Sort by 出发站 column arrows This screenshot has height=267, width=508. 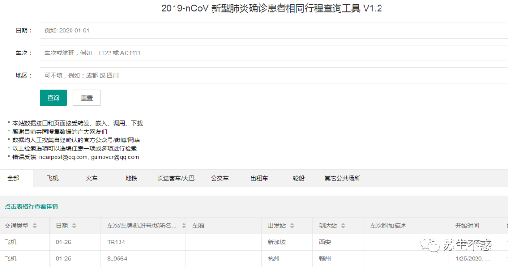click(292, 226)
